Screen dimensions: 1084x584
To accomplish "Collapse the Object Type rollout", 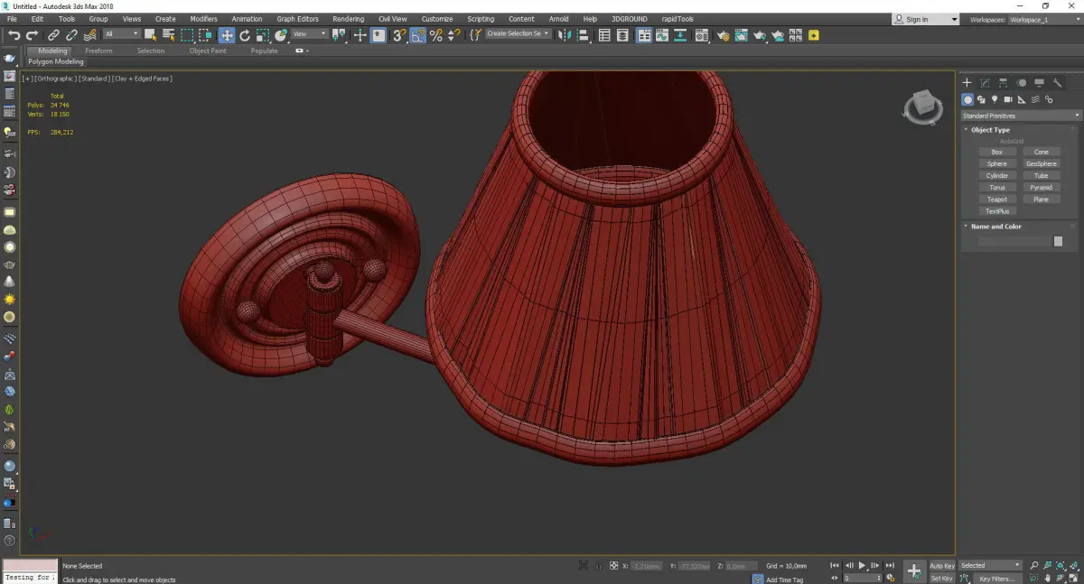I will point(990,130).
